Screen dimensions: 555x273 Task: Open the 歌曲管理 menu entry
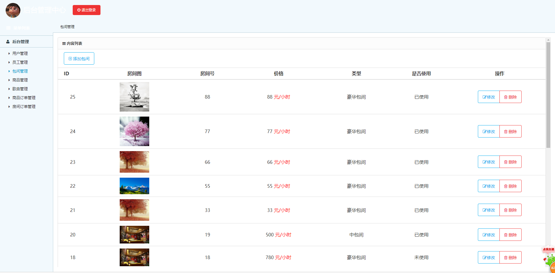click(20, 89)
